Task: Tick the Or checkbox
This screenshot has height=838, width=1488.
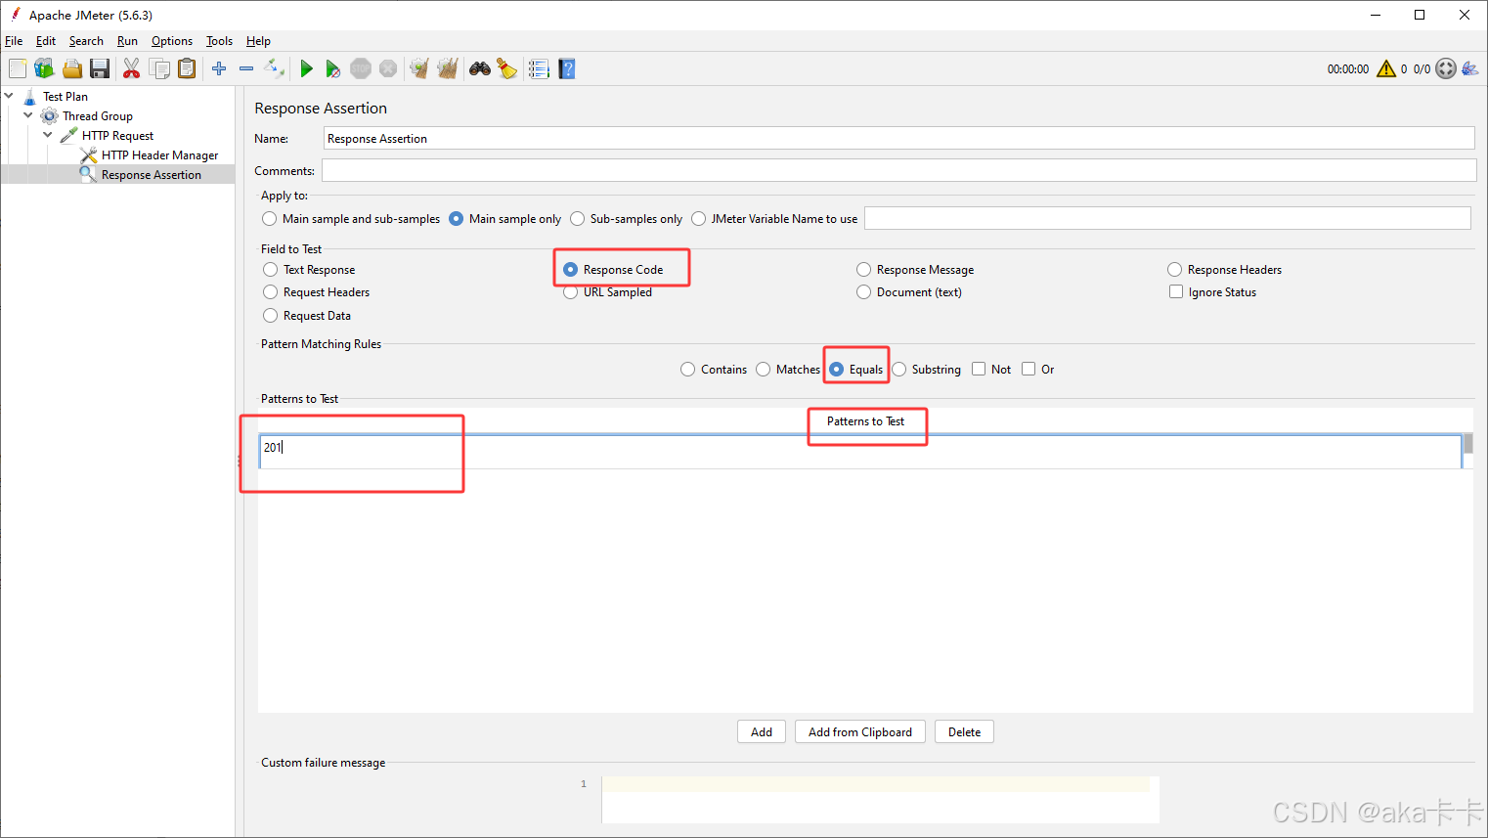Action: coord(1028,369)
